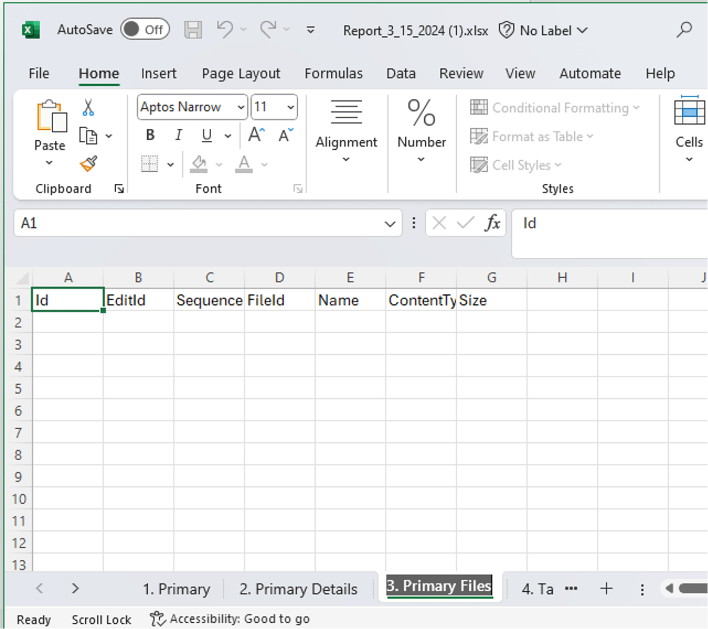Increase font size with larger A
Screen dimensions: 708x629
coord(257,135)
